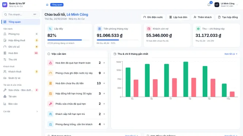Click the Khách thuê sidebar icon
Screen dimensions: 243x136
[5, 71]
